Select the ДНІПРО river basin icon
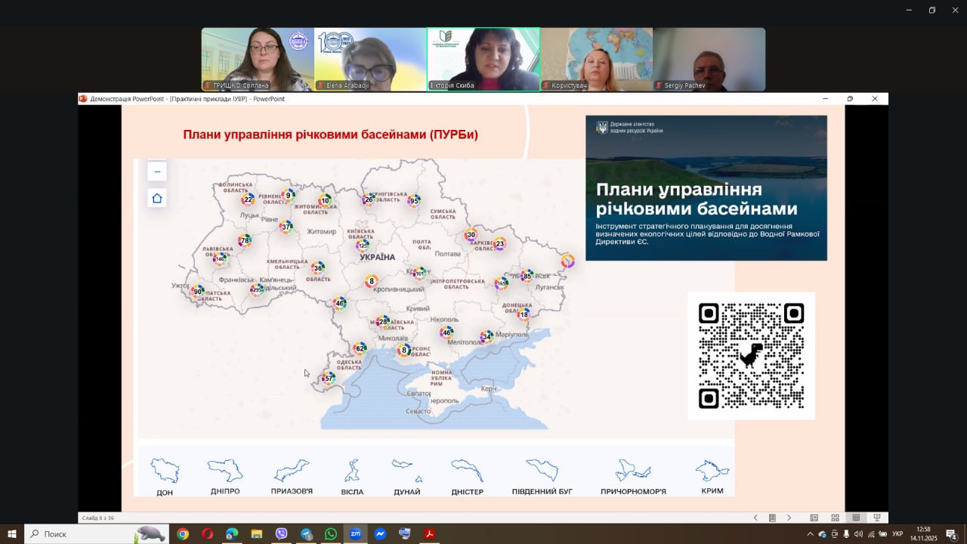This screenshot has height=544, width=967. pyautogui.click(x=225, y=472)
